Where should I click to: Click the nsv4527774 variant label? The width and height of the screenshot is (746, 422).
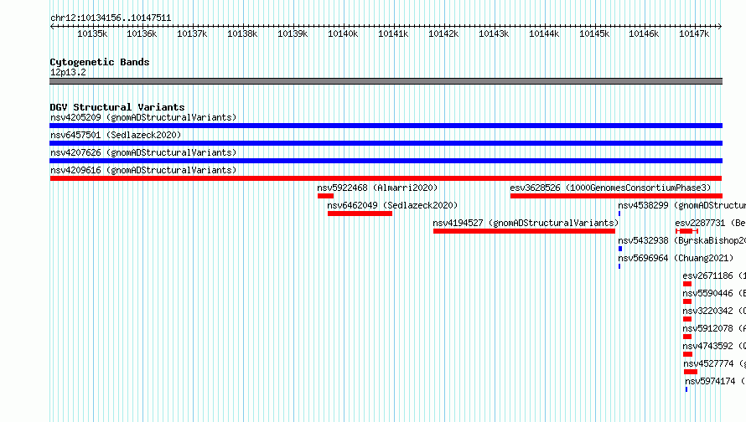[715, 363]
